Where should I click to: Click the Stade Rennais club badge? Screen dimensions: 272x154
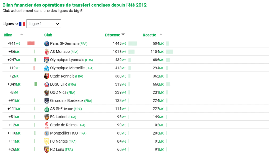pyautogui.click(x=47, y=76)
